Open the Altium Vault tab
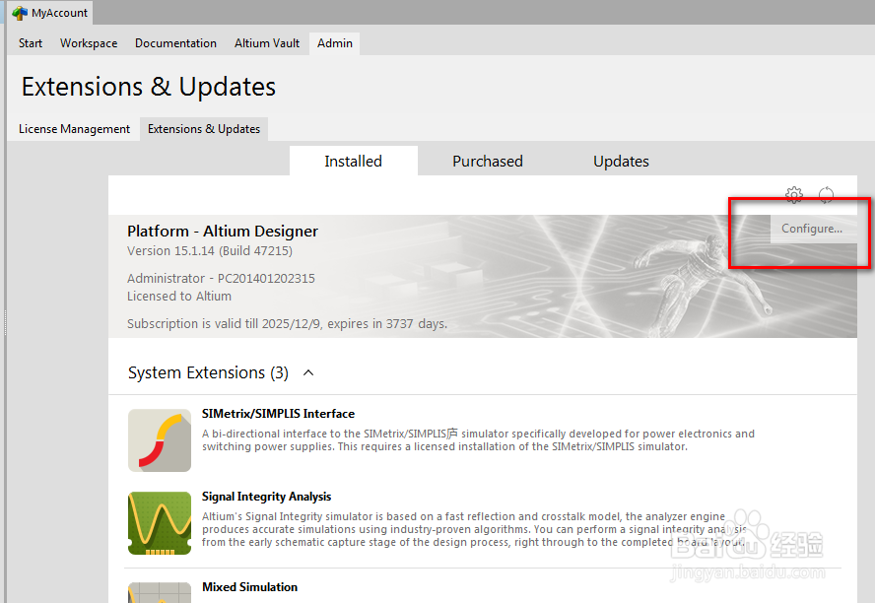This screenshot has height=603, width=875. (267, 43)
